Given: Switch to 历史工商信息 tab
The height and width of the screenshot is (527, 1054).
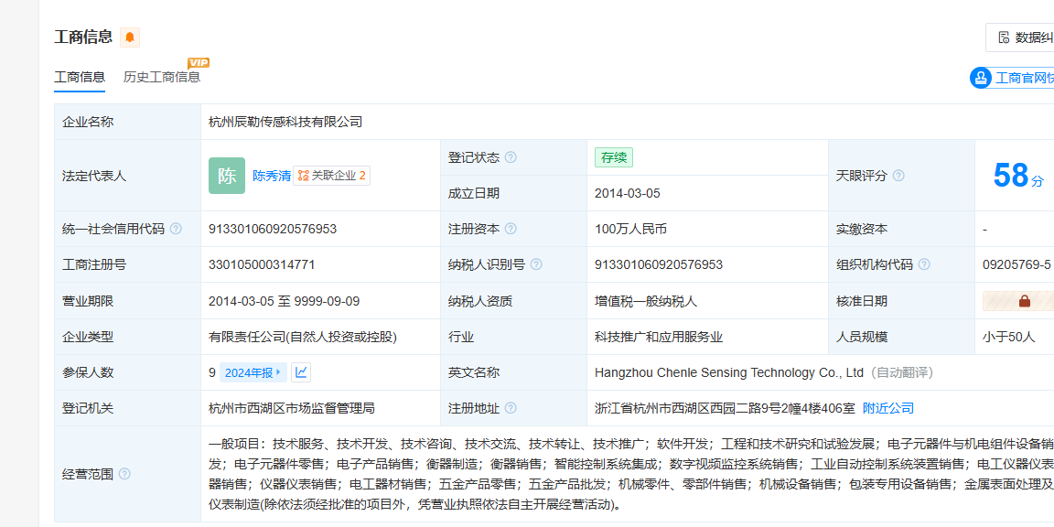Looking at the screenshot, I should point(162,77).
